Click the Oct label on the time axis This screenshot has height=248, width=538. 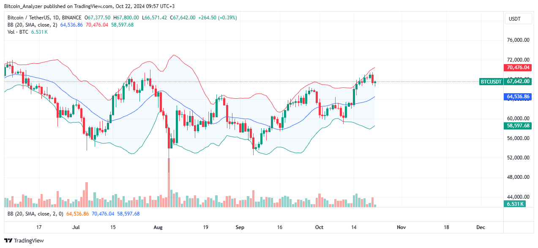[319, 227]
